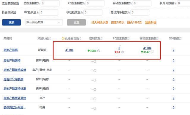The width and height of the screenshot is (190, 115).
Task: Click the 关键词 column header
Action: point(8,39)
